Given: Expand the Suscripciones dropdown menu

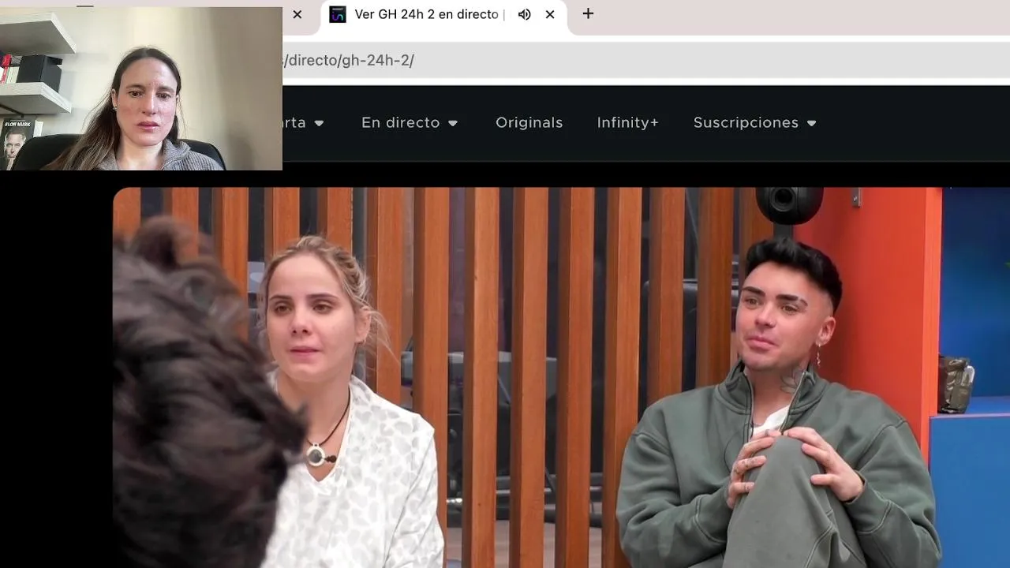Looking at the screenshot, I should click(754, 122).
